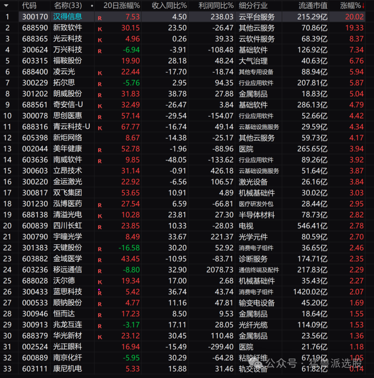Screen dimensions: 374x378
Task: Click the K marker in the 沃尔德 row
Action: click(100, 282)
